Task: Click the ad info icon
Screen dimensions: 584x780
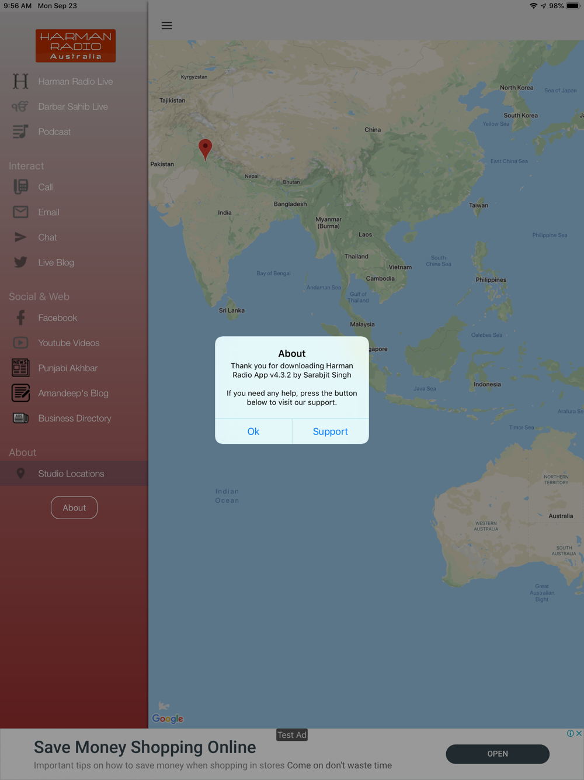Action: [x=570, y=733]
